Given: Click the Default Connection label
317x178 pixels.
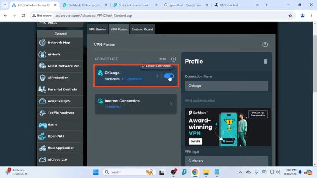Looking at the screenshot, I should 157,66.
